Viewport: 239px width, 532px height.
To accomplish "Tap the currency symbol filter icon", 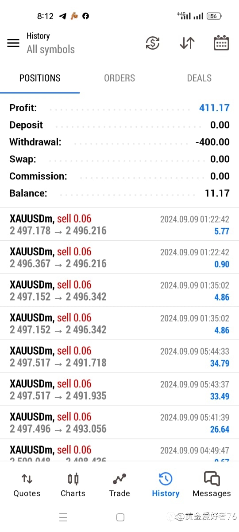I will tap(153, 43).
